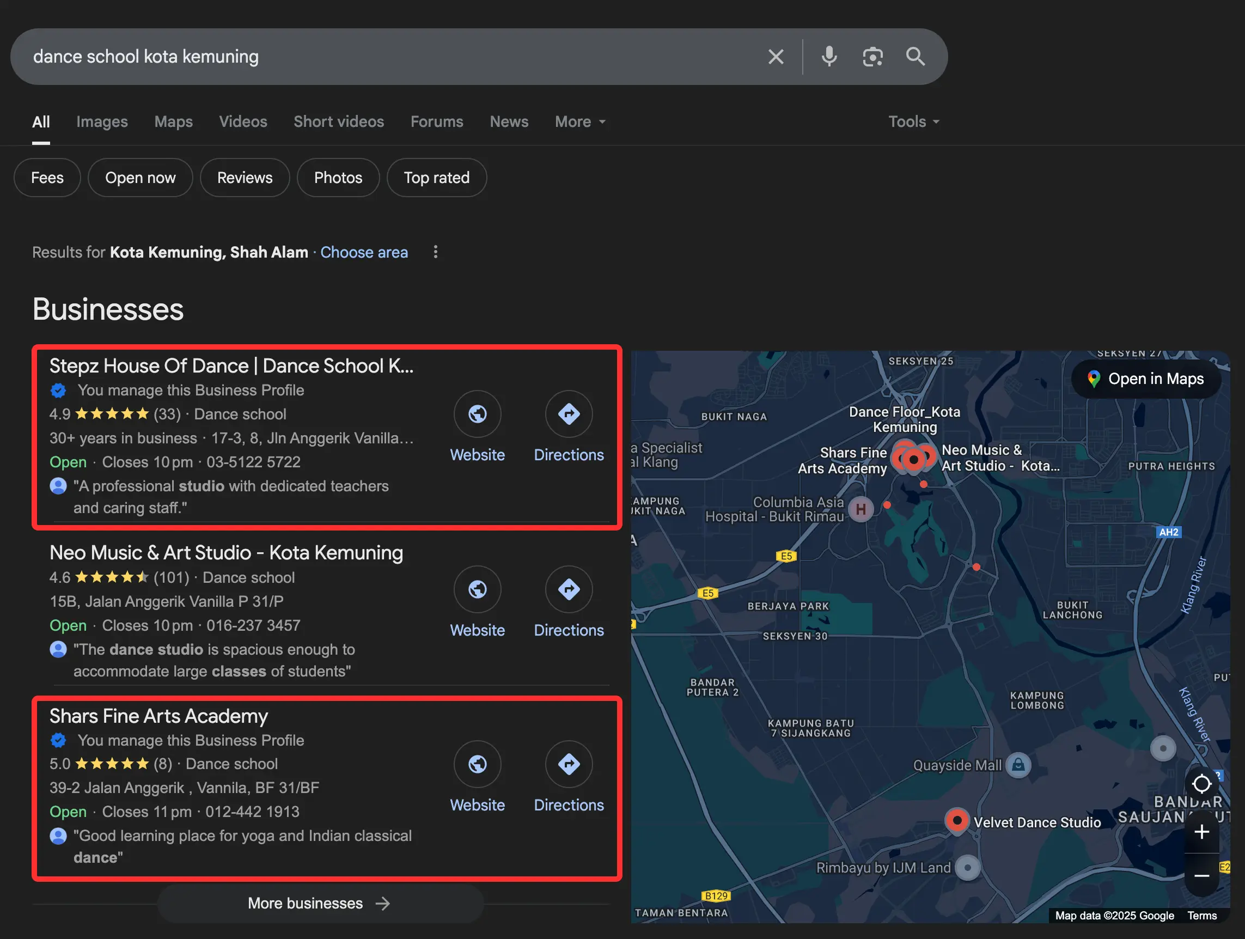Viewport: 1245px width, 939px height.
Task: Click Quayside Mall shopping marker
Action: coord(1017,765)
